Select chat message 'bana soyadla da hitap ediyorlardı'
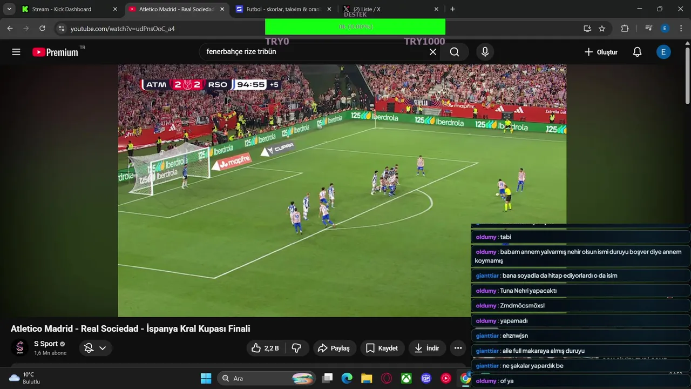The image size is (691, 389). 580,276
